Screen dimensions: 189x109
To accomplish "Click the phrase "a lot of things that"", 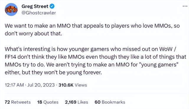I will 163,57.
